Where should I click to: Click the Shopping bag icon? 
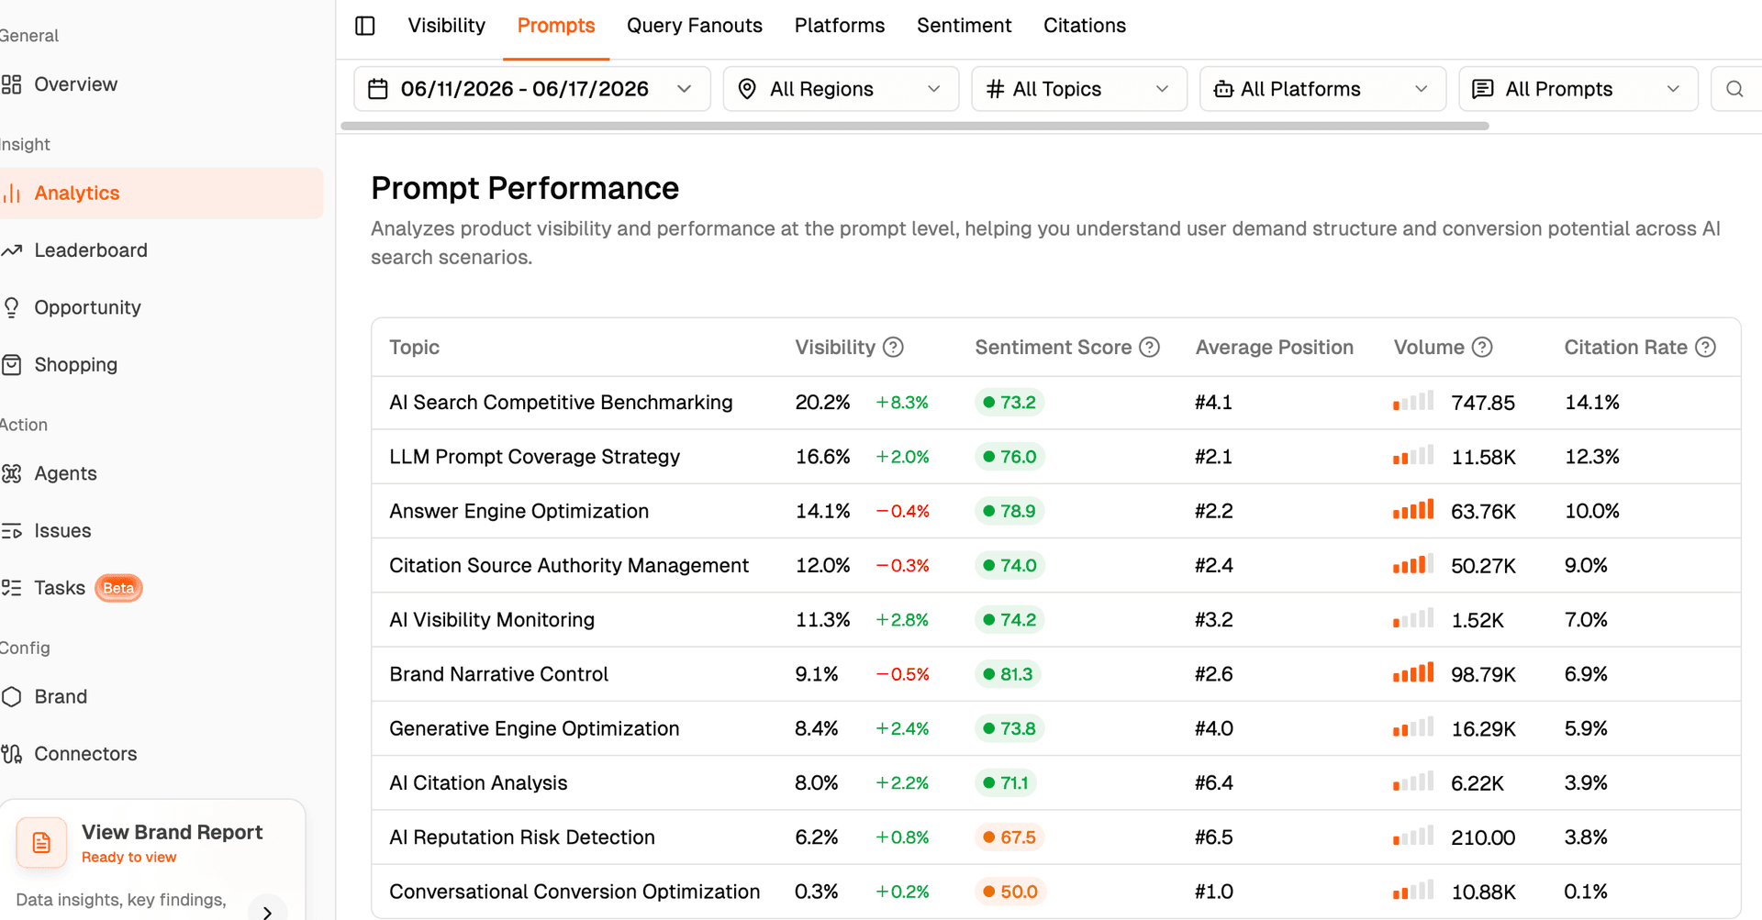pos(11,365)
